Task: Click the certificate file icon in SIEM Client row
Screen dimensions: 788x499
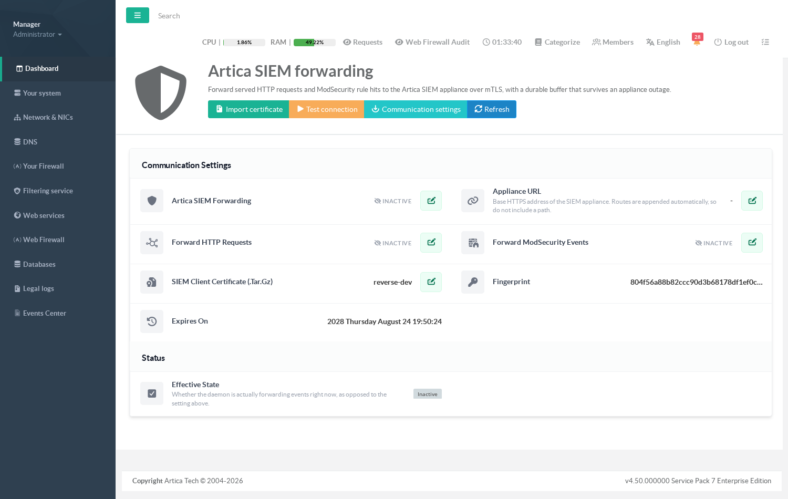Action: coord(152,282)
